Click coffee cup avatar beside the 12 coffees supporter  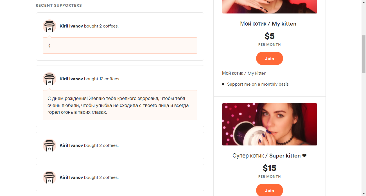pyautogui.click(x=49, y=79)
